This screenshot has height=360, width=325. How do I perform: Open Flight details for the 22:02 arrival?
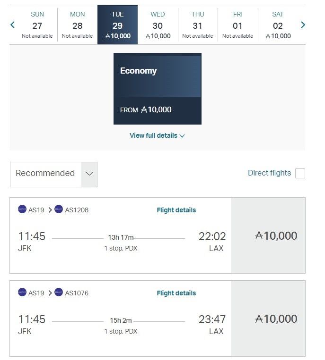pos(176,210)
